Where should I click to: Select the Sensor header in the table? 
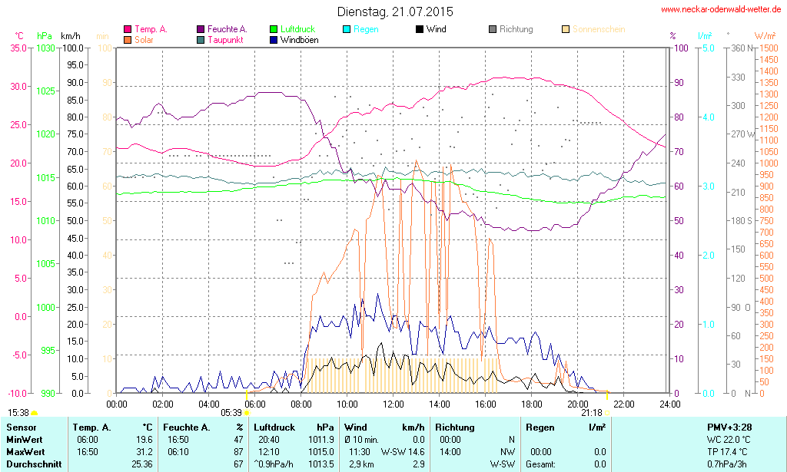pyautogui.click(x=22, y=427)
